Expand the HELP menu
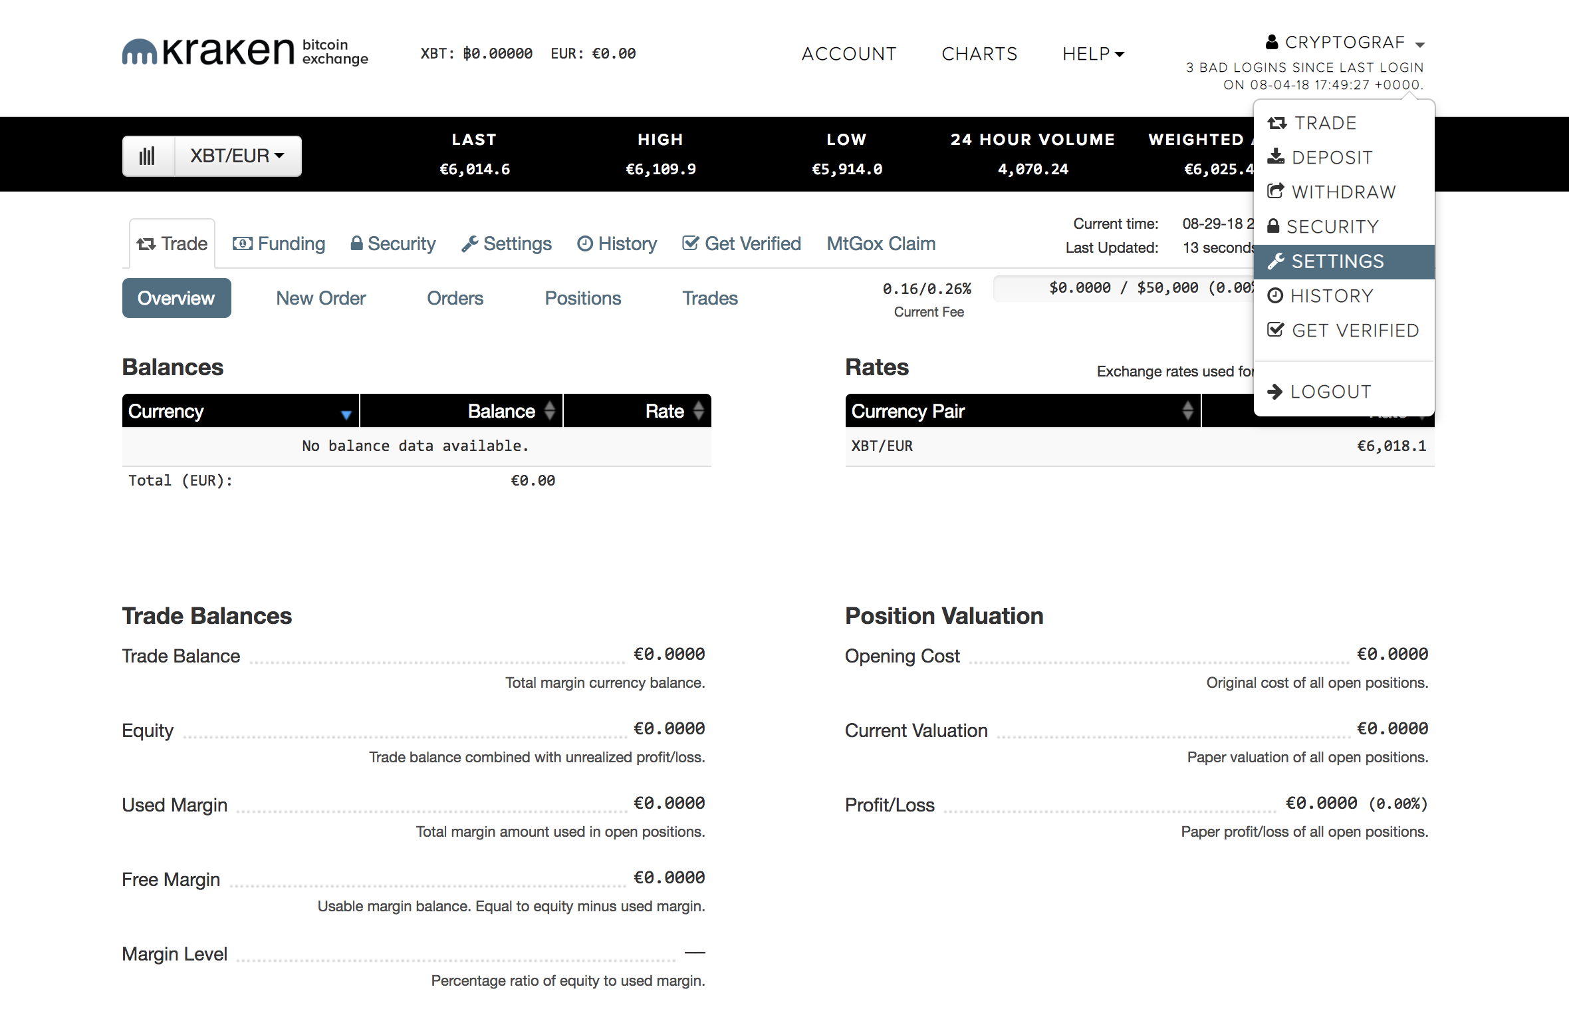1569x1035 pixels. [x=1093, y=54]
